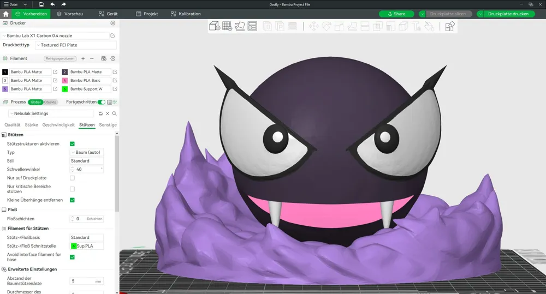Open the Datei menu dropdown arrow
Screen dimensions: 546x294
pos(25,4)
